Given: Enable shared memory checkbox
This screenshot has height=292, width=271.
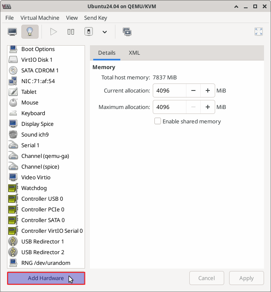Looking at the screenshot, I should click(x=158, y=121).
